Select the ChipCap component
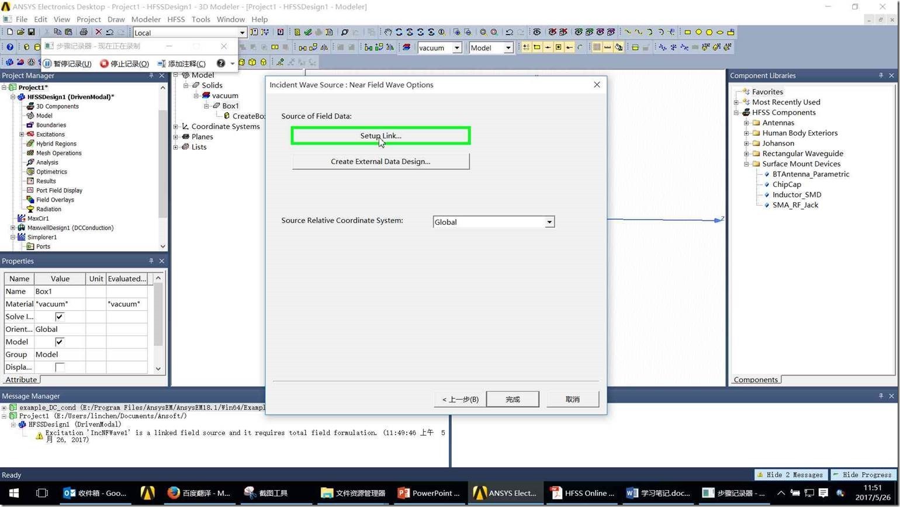This screenshot has width=900, height=507. [x=787, y=185]
